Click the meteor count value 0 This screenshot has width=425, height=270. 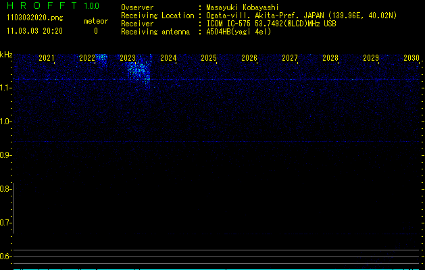(x=96, y=31)
